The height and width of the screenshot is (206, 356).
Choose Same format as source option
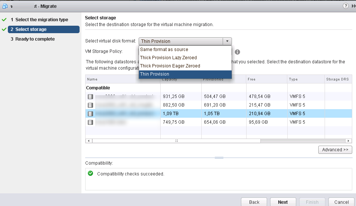click(x=164, y=50)
